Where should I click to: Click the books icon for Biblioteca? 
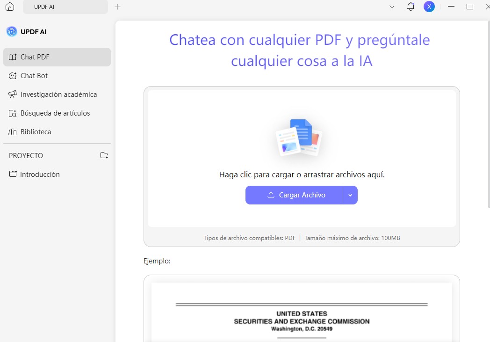click(13, 132)
